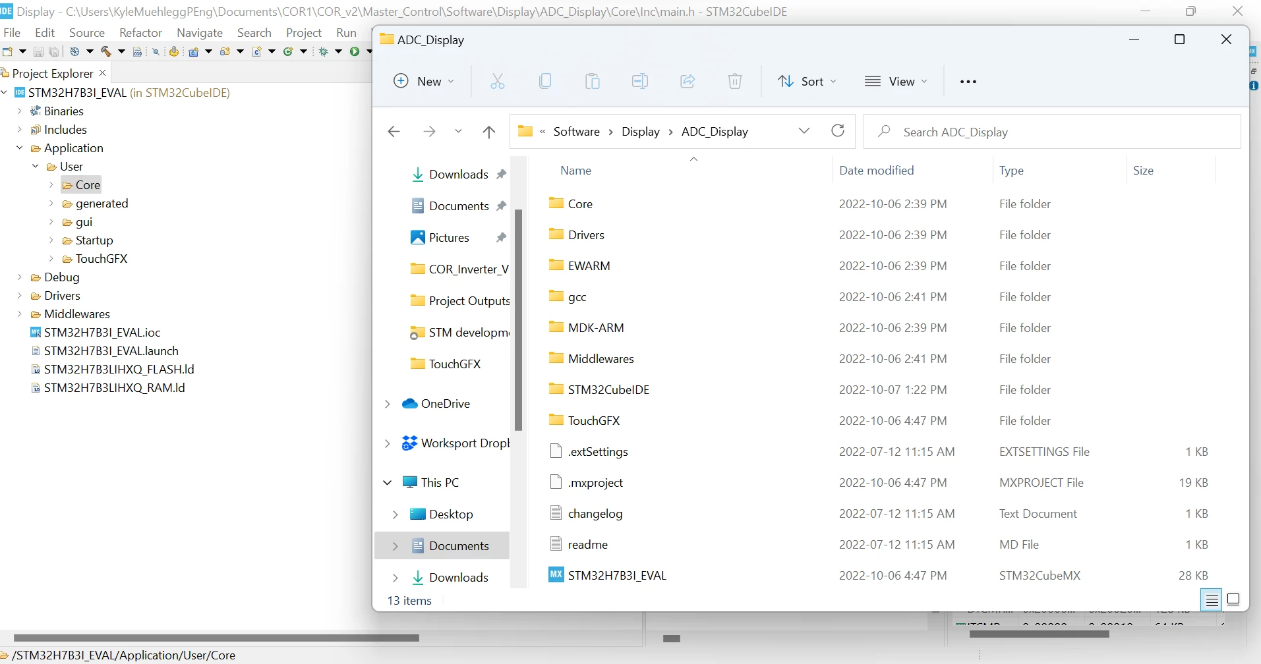Click the Paste clipboard icon in File Explorer

[593, 81]
